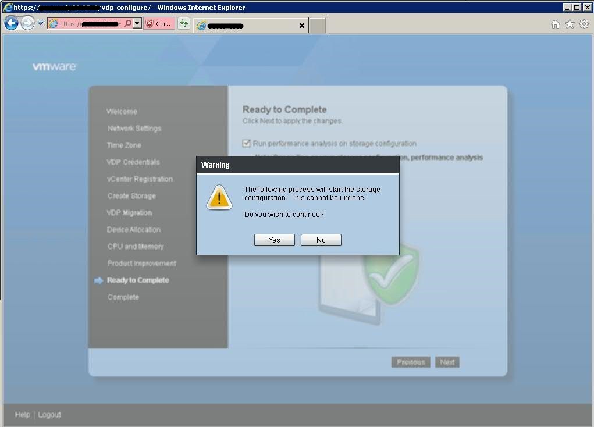Select Welcome step in the wizard sidebar
Viewport: 594px width, 427px height.
pos(122,111)
